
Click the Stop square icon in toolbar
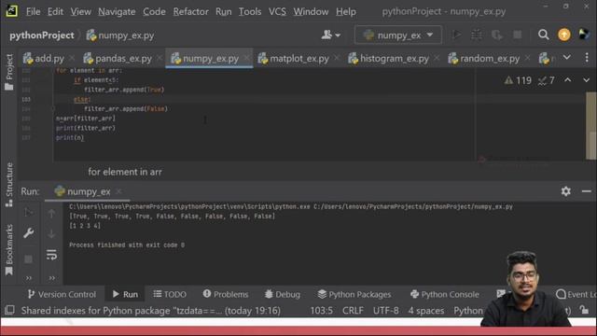pos(518,35)
